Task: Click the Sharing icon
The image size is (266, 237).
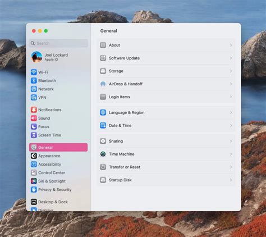Action: [103, 141]
